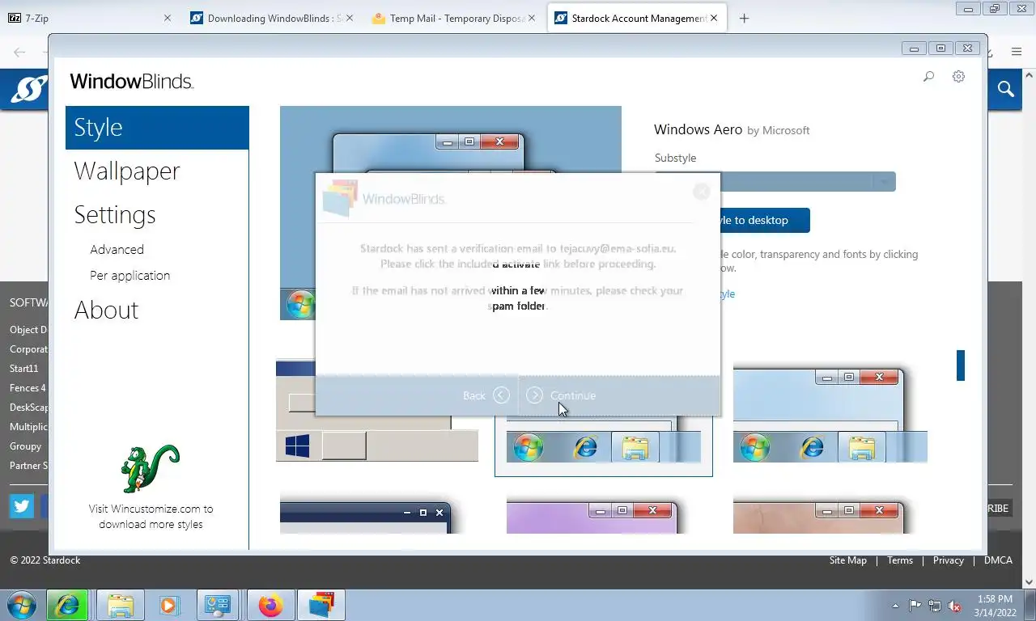Open a new browser tab
This screenshot has width=1036, height=621.
(x=745, y=18)
